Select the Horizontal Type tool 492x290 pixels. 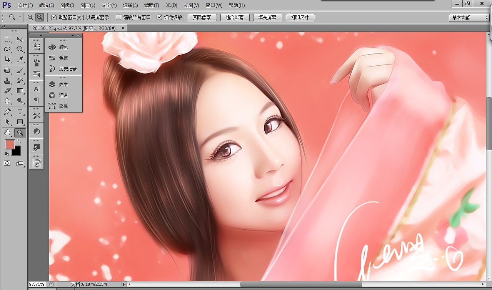tap(20, 112)
